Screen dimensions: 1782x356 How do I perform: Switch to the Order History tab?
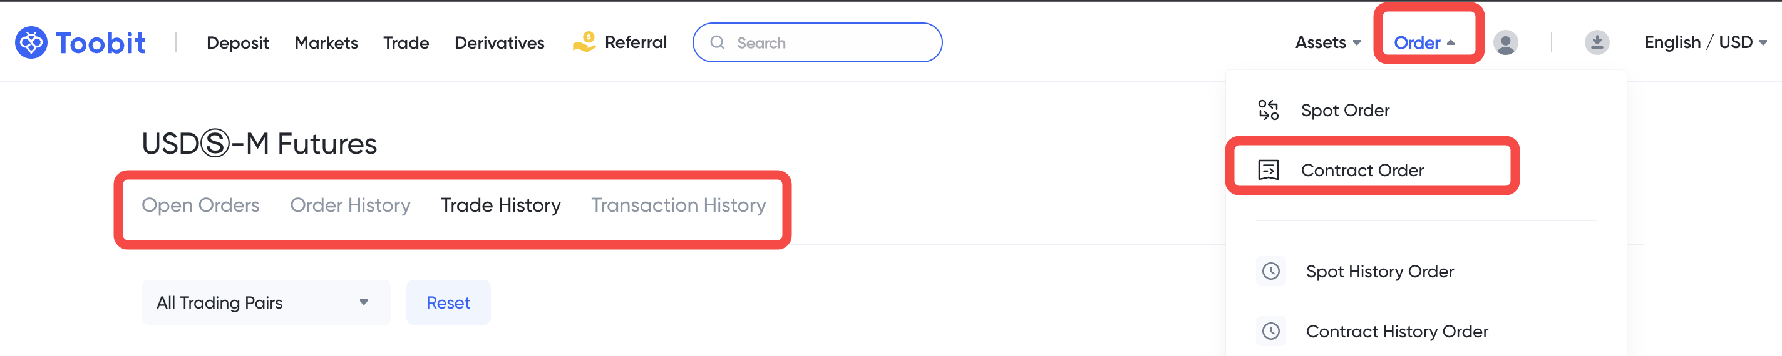[x=350, y=205]
